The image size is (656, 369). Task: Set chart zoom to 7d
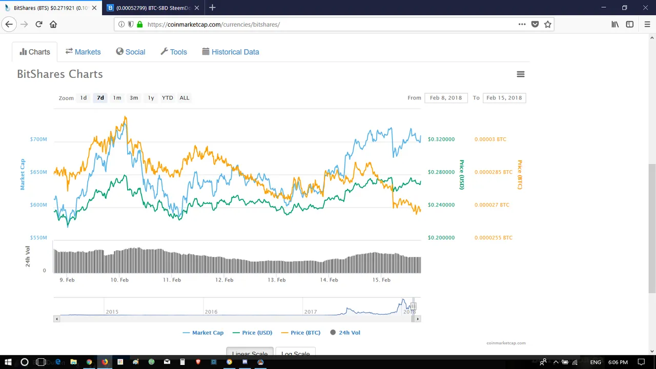[100, 98]
